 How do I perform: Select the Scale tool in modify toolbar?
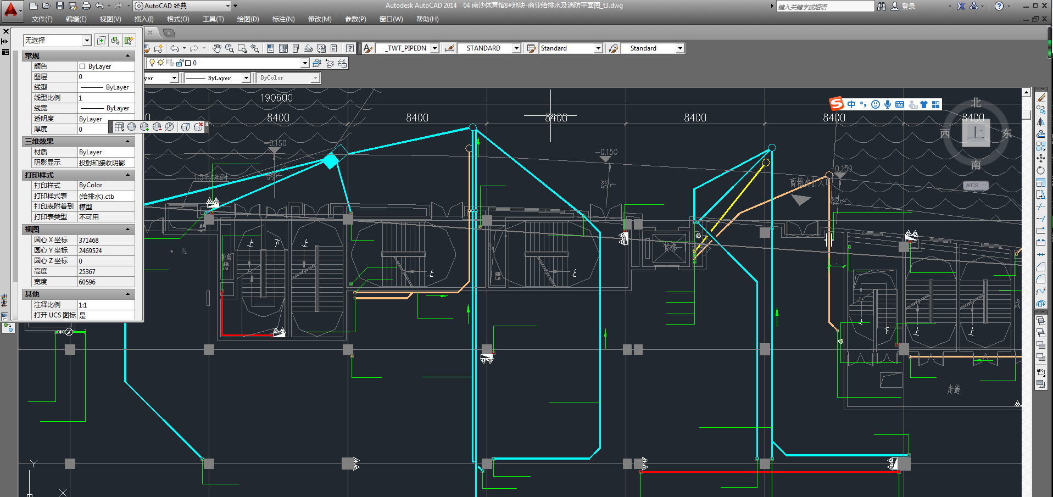tap(1041, 182)
